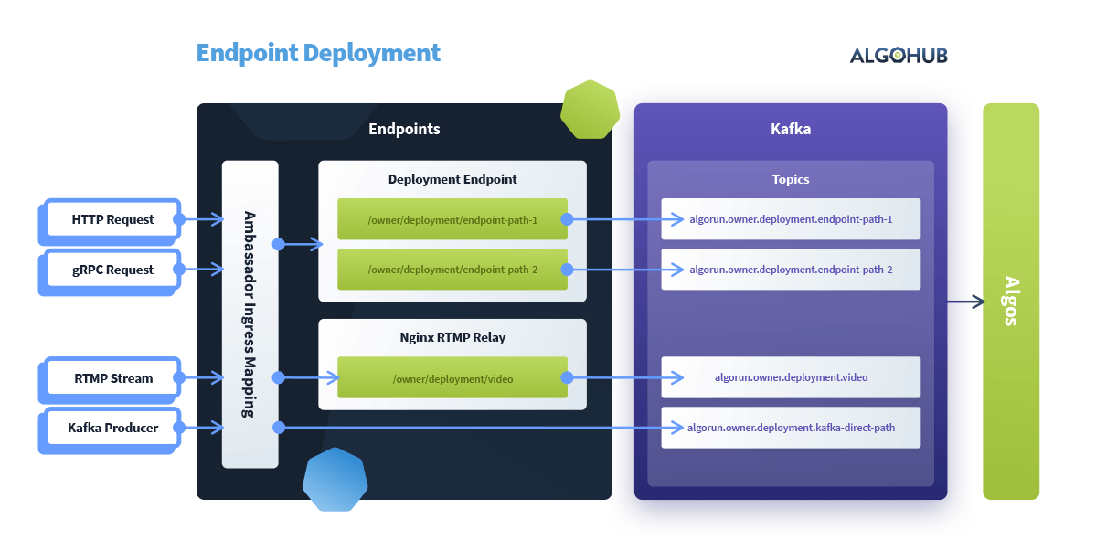Expand the Topics group in Kafka panel
This screenshot has width=1096, height=551.
(x=790, y=179)
